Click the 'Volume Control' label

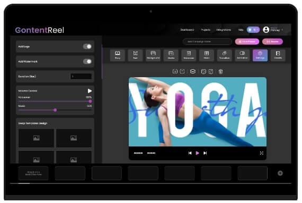click(28, 91)
